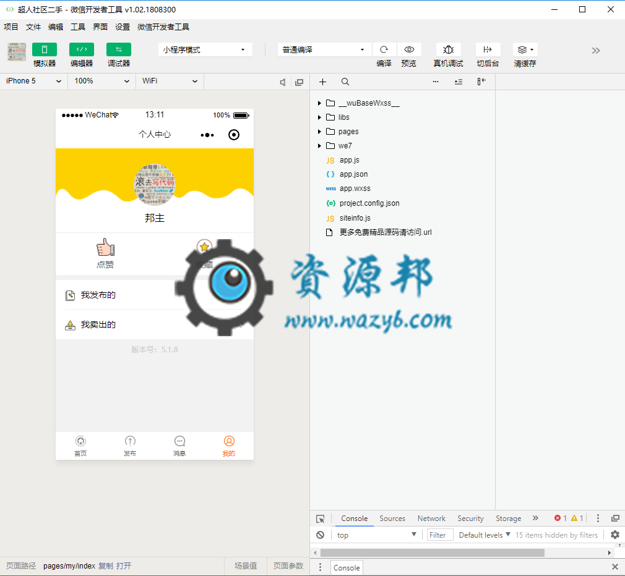The height and width of the screenshot is (576, 625).
Task: Expand the __wuBaseWxss__ folder
Action: point(319,103)
